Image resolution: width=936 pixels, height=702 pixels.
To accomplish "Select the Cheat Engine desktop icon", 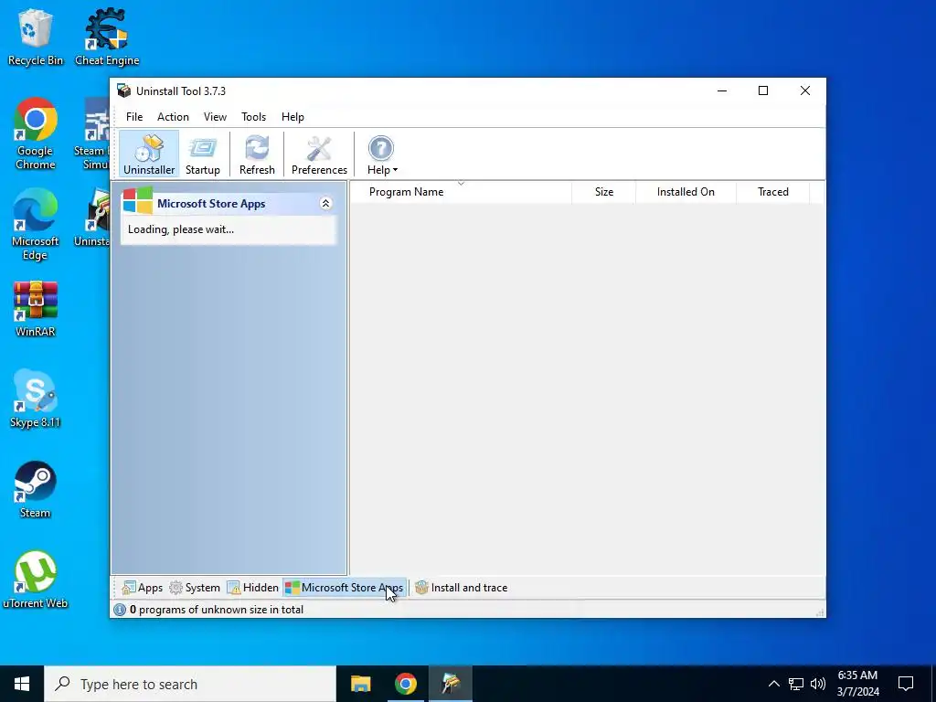I will click(x=107, y=37).
